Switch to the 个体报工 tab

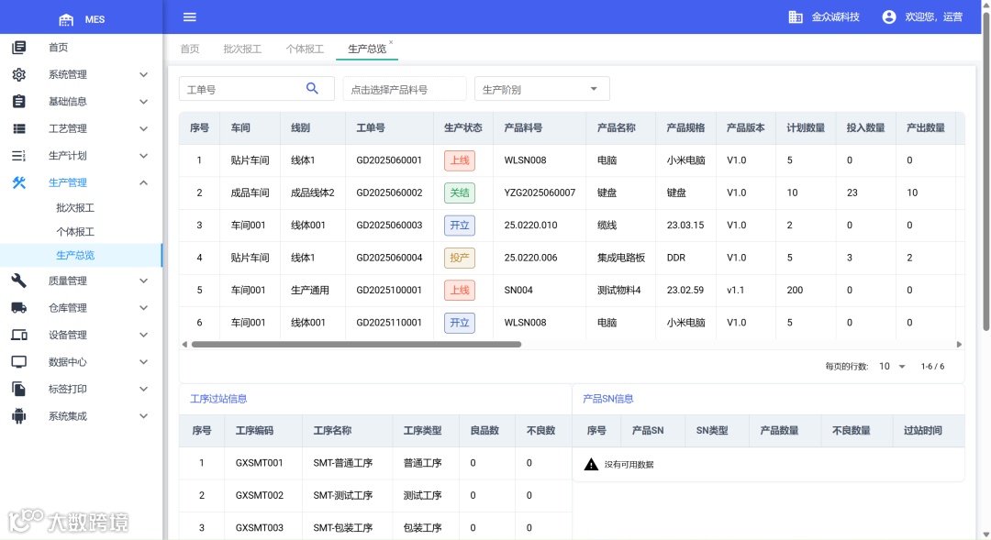click(305, 49)
